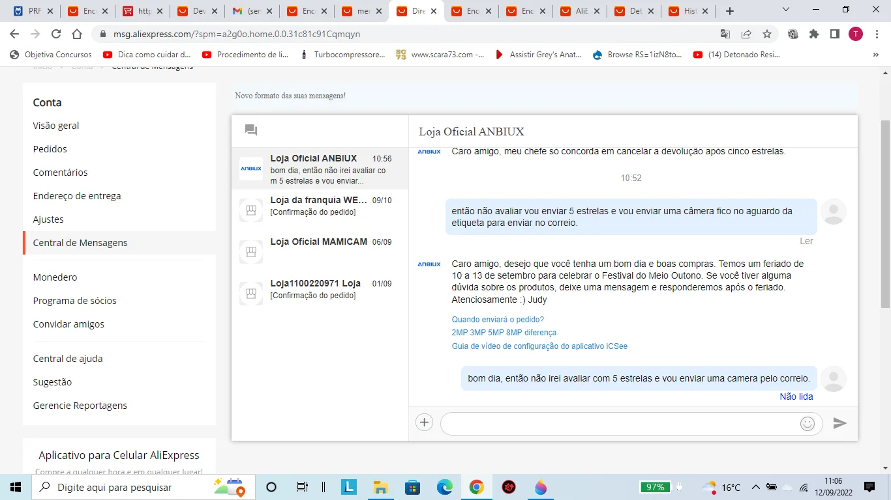Switch to the AliE browser tab
Image resolution: width=891 pixels, height=500 pixels.
581,11
